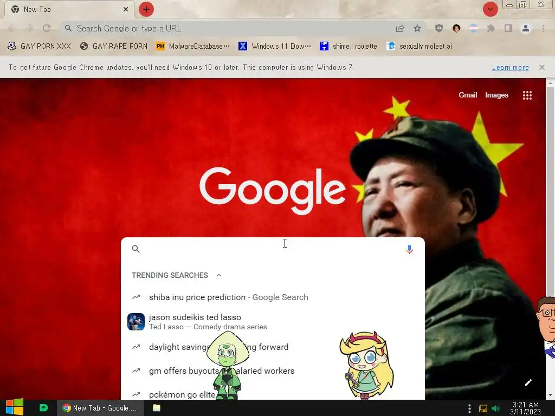The image size is (555, 416).
Task: Show hidden system tray icons
Action: (469, 408)
